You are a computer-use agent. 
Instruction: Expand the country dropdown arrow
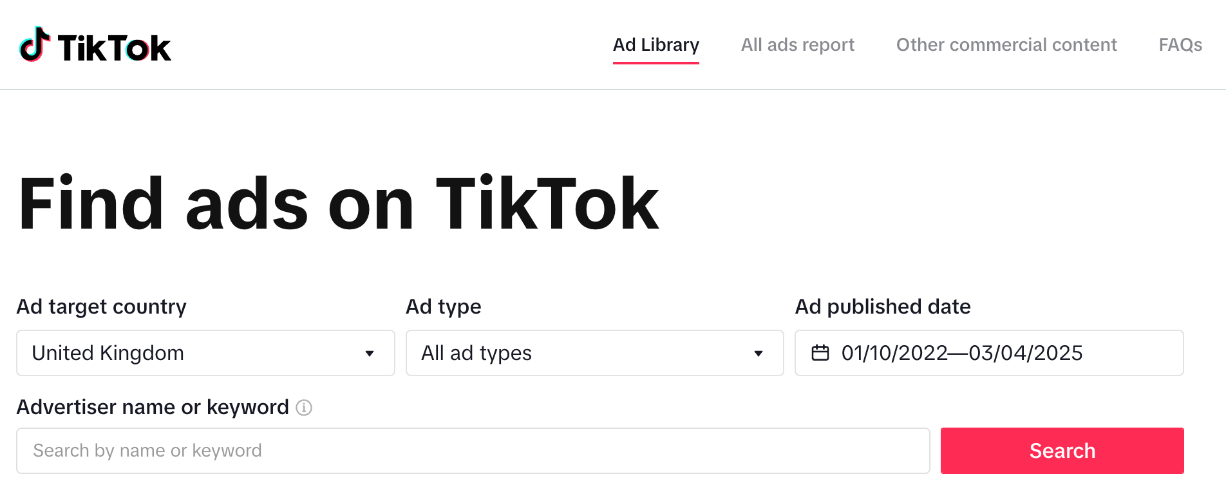pyautogui.click(x=370, y=354)
